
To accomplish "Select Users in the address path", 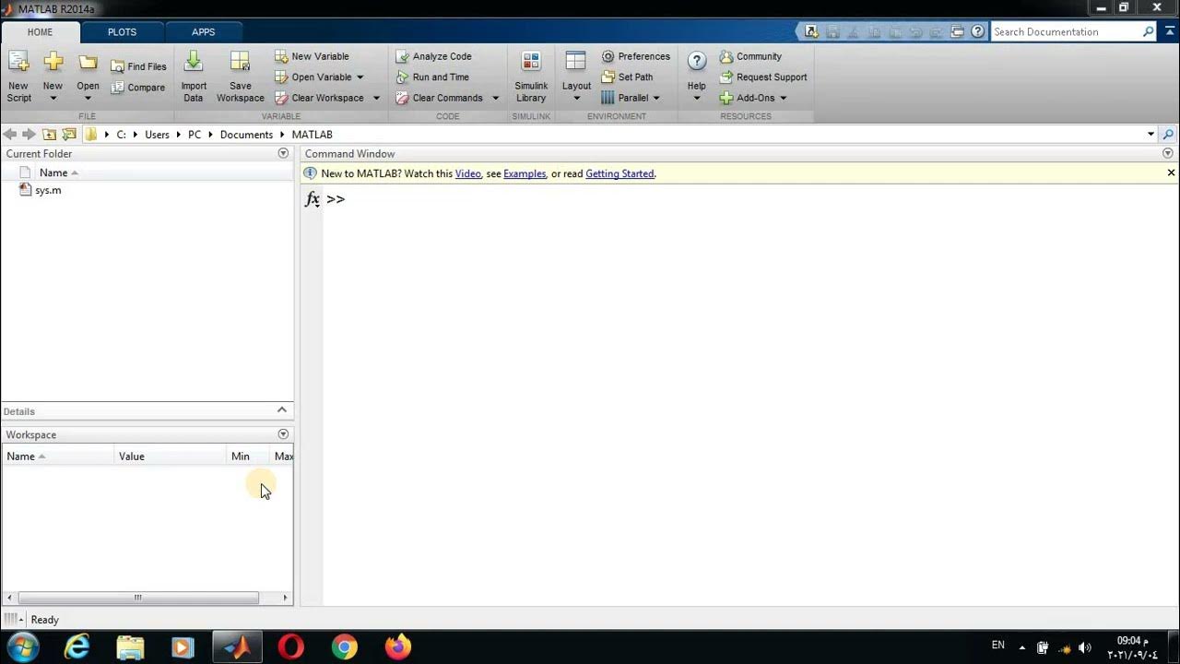I will pyautogui.click(x=157, y=135).
